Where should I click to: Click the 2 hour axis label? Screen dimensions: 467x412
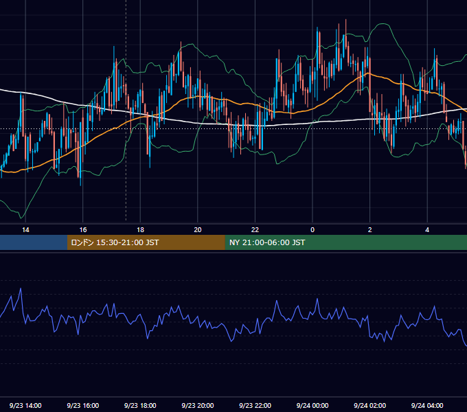370,230
